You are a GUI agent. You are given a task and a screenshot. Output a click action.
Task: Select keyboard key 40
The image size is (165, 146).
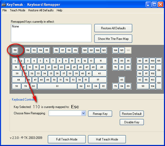click(x=82, y=73)
